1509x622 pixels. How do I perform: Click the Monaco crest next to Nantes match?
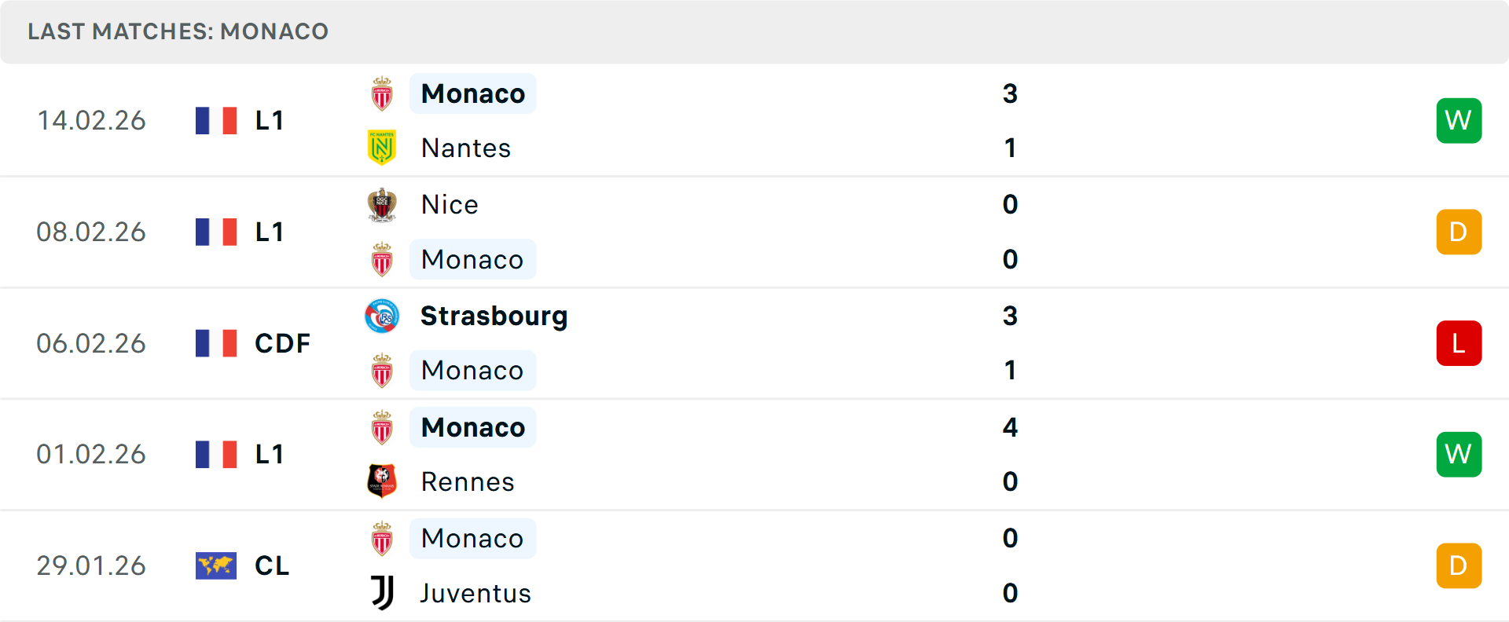pos(383,93)
